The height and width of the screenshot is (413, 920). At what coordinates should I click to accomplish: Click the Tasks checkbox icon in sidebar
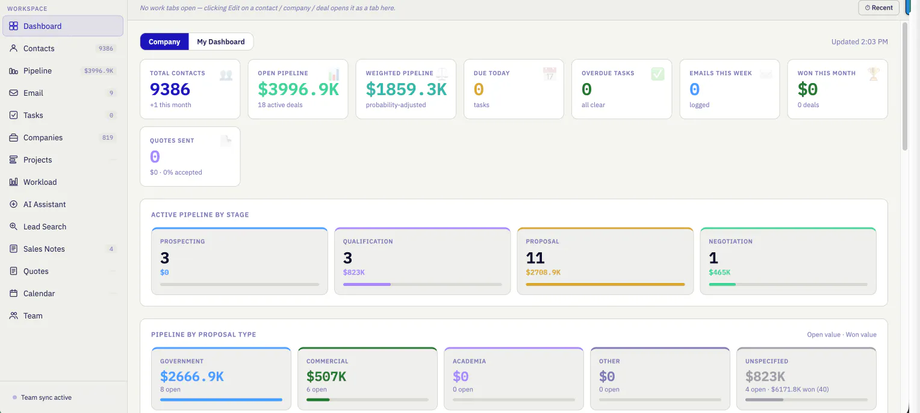[13, 115]
